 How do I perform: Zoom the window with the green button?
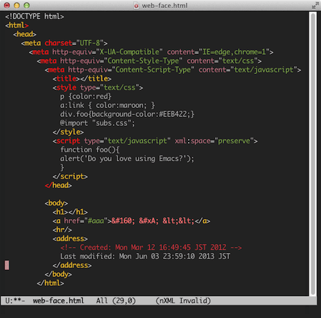26,6
